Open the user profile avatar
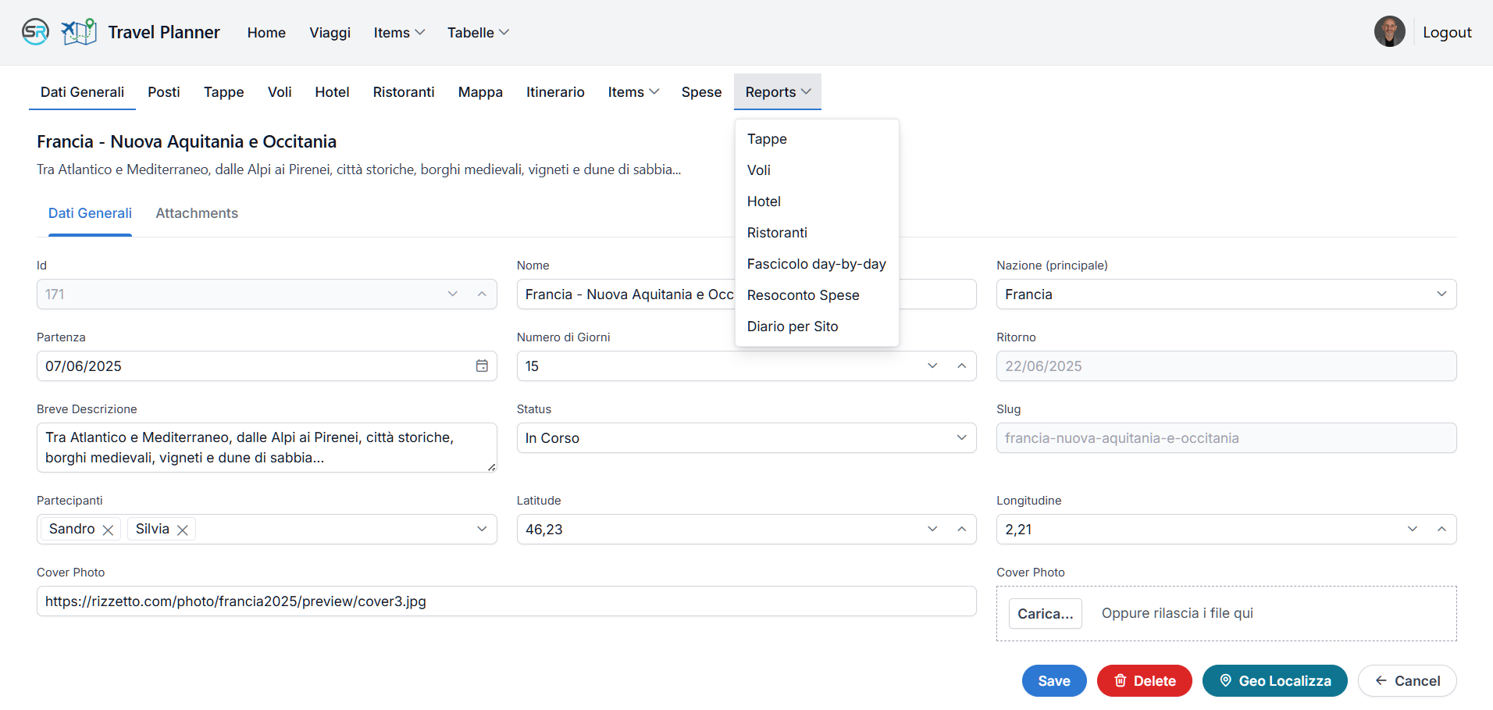 [x=1389, y=32]
